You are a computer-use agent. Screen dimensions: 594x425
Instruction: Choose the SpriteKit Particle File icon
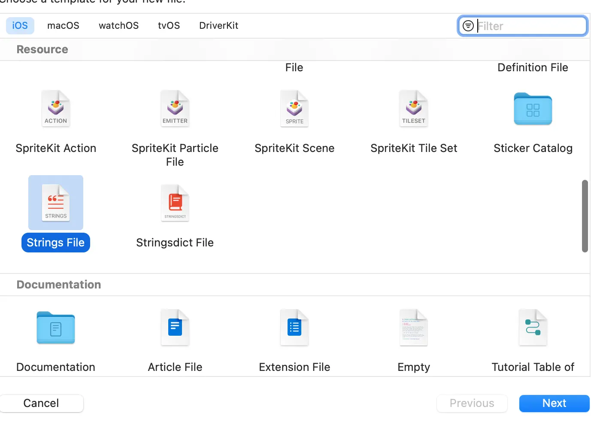pyautogui.click(x=175, y=109)
